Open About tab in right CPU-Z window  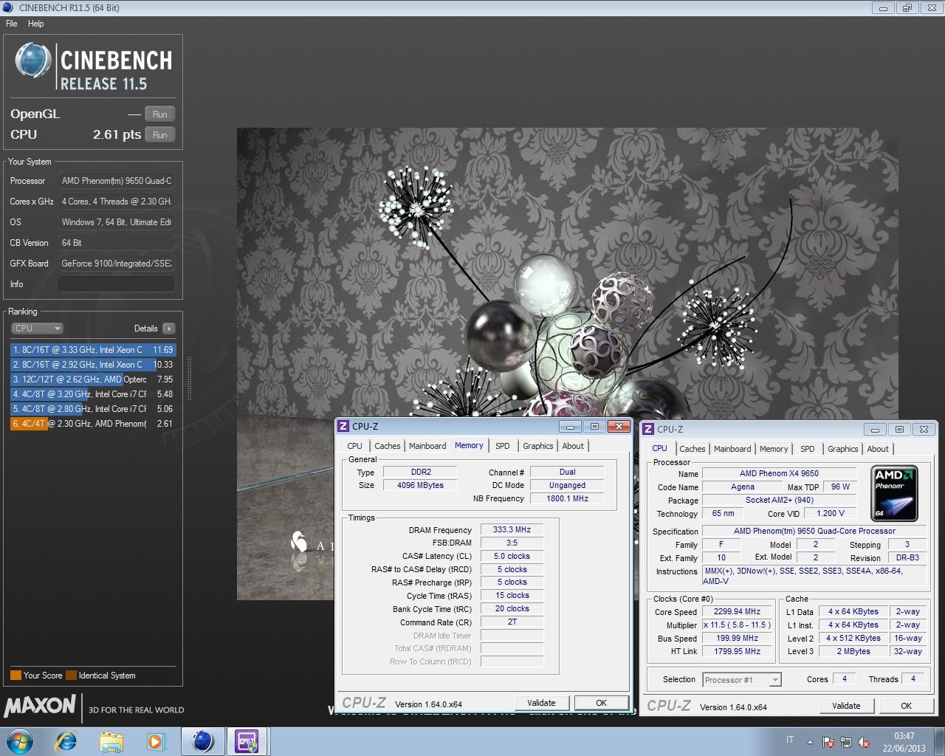[x=878, y=449]
